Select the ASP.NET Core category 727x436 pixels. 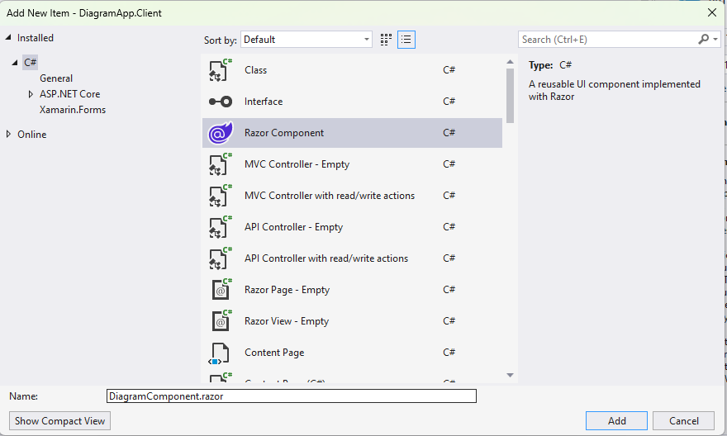click(69, 94)
